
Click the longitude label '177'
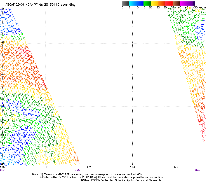[176, 167]
